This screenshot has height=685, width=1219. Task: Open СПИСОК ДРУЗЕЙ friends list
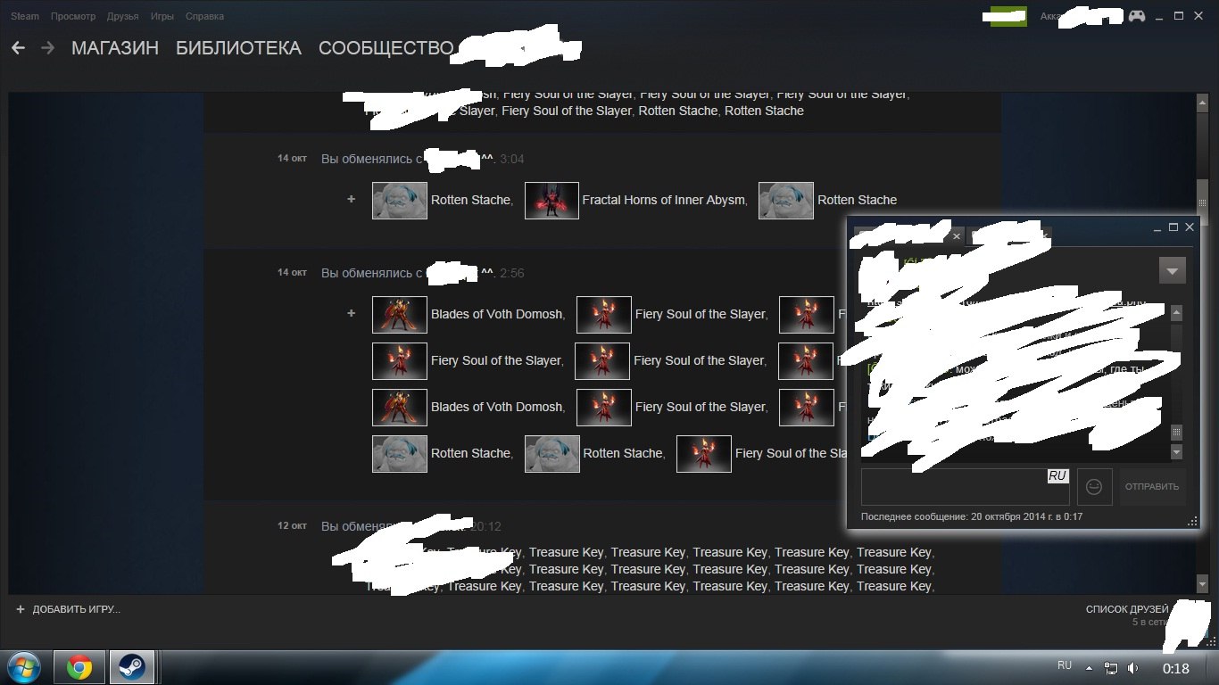point(1127,609)
